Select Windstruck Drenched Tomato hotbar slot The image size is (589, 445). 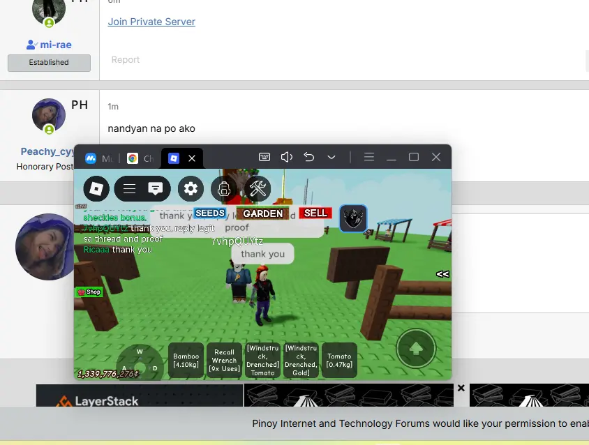coord(262,360)
